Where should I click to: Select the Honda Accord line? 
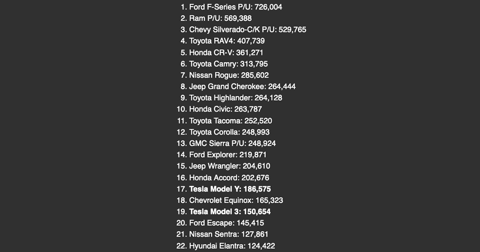(x=229, y=177)
